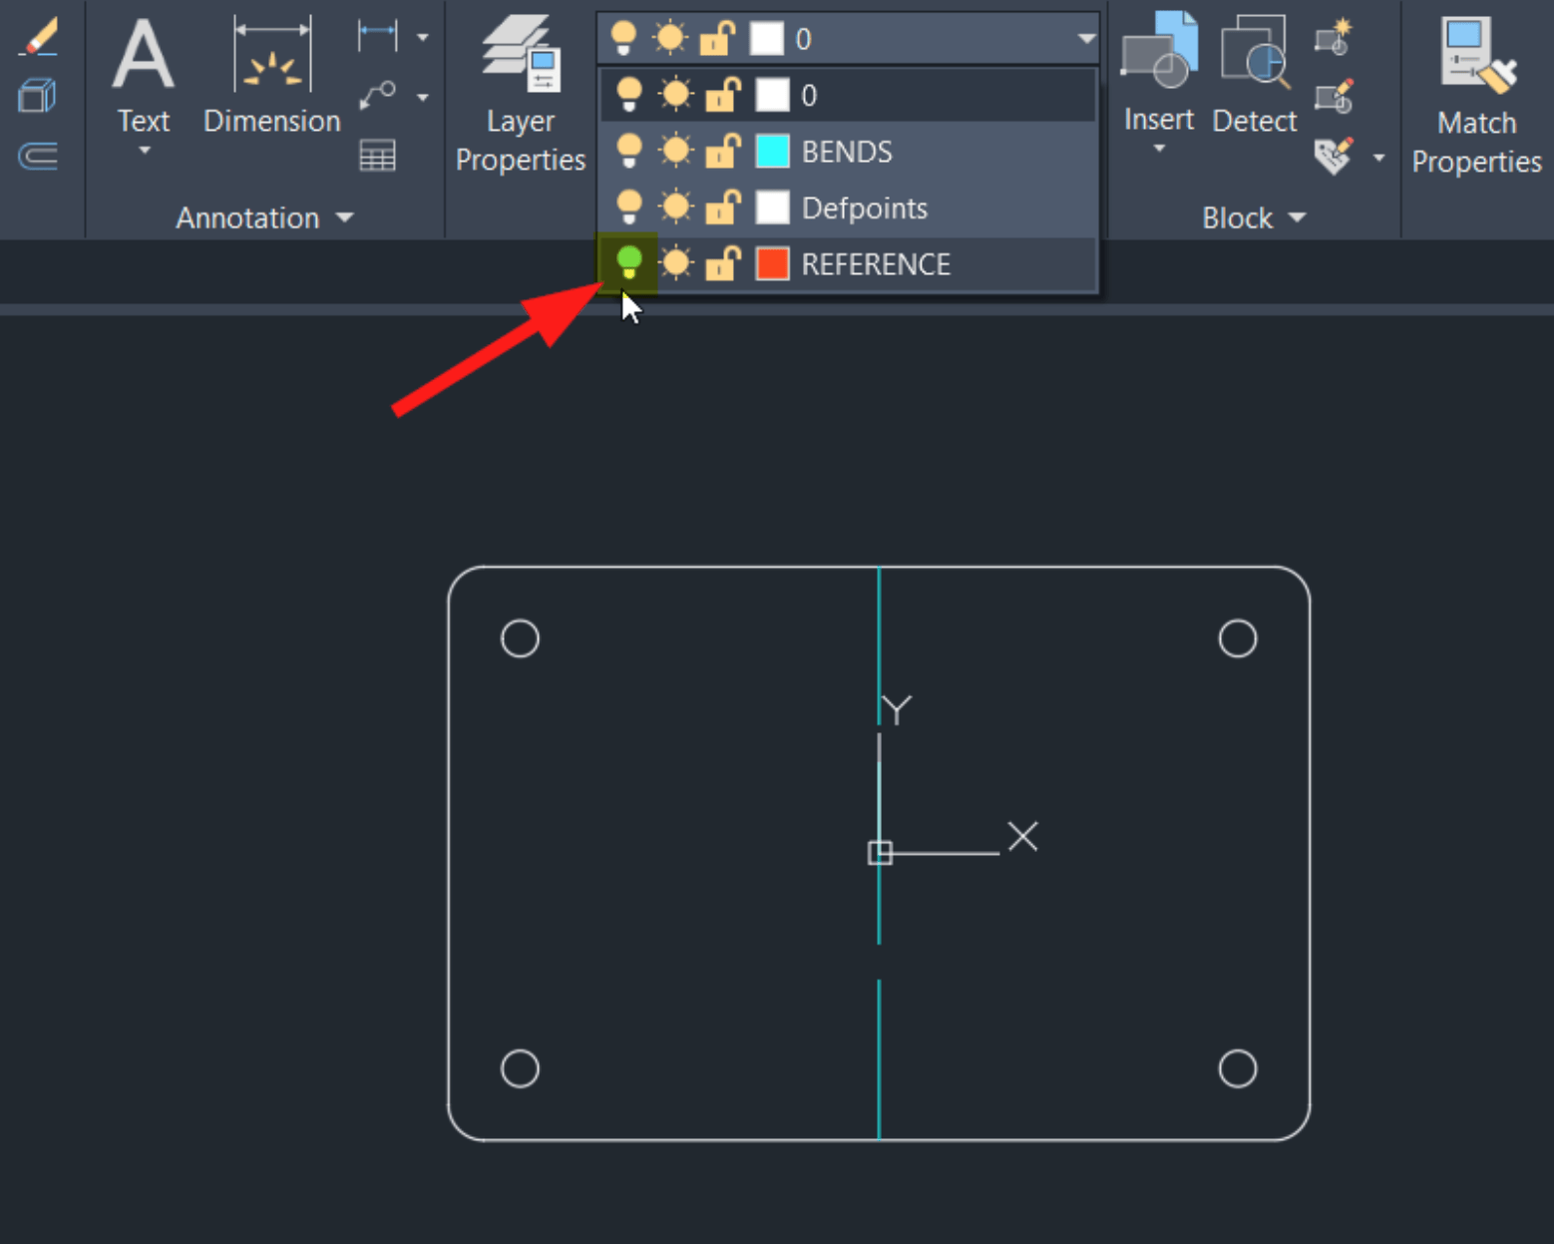Turn off the REFERENCE layer bulb

tap(628, 262)
